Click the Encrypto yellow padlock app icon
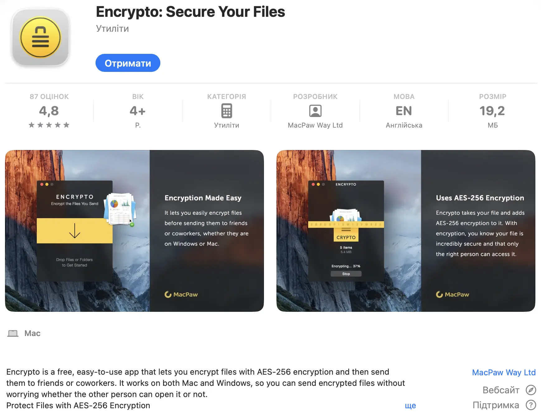Screen dimensions: 541x412 (x=40, y=37)
